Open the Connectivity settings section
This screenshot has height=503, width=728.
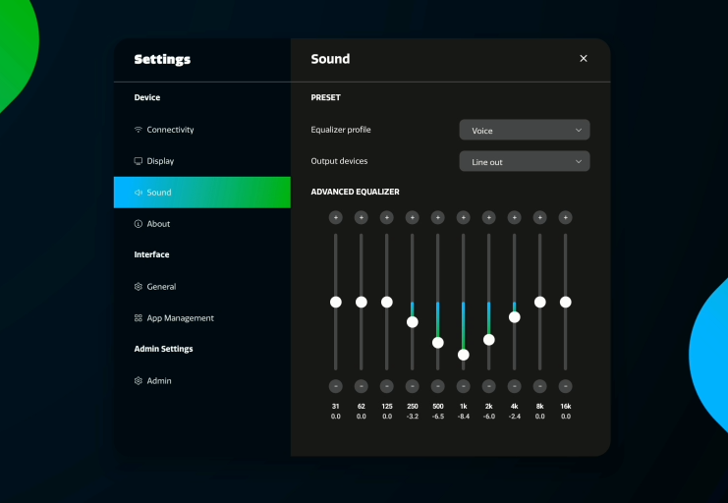point(202,130)
